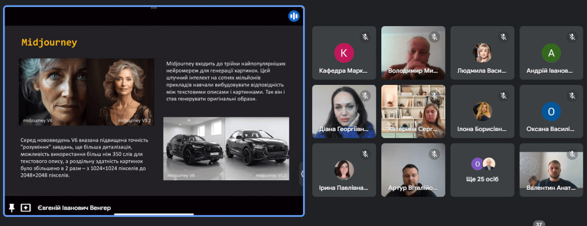
Task: Collapse the presentation using the right-edge chevron
Action: point(302,174)
